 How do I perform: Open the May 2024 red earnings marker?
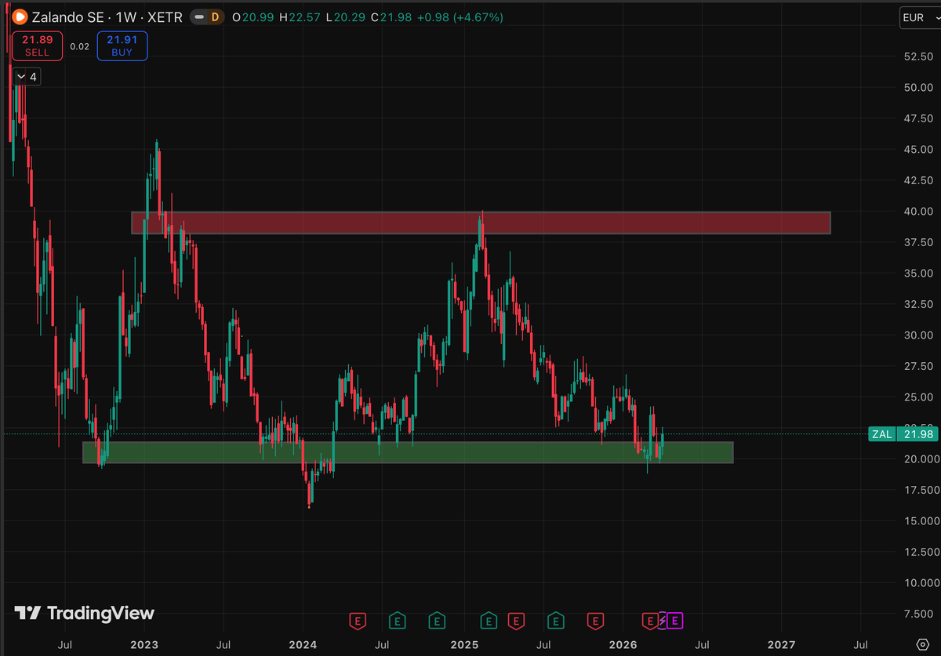358,621
